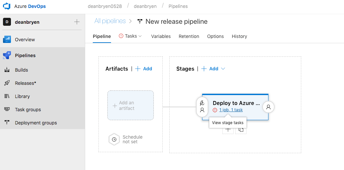344x170 pixels.
Task: Select the History tab
Action: [x=239, y=36]
